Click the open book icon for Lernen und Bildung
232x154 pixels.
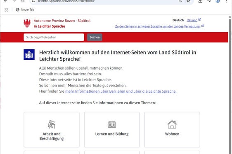point(112,124)
